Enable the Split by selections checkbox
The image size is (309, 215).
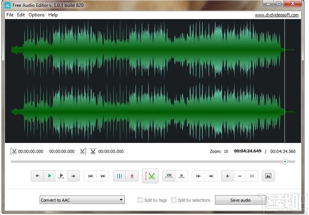pos(174,200)
